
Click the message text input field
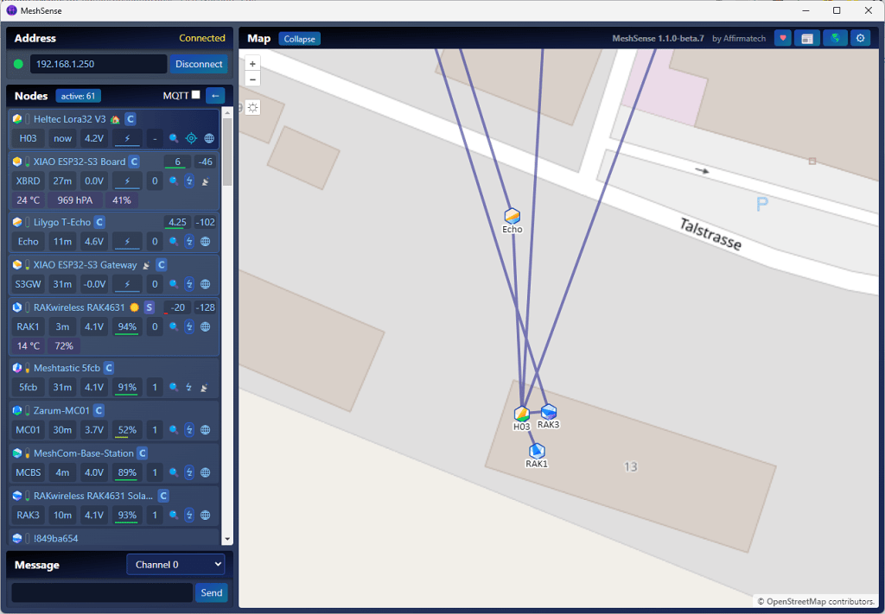(x=101, y=592)
